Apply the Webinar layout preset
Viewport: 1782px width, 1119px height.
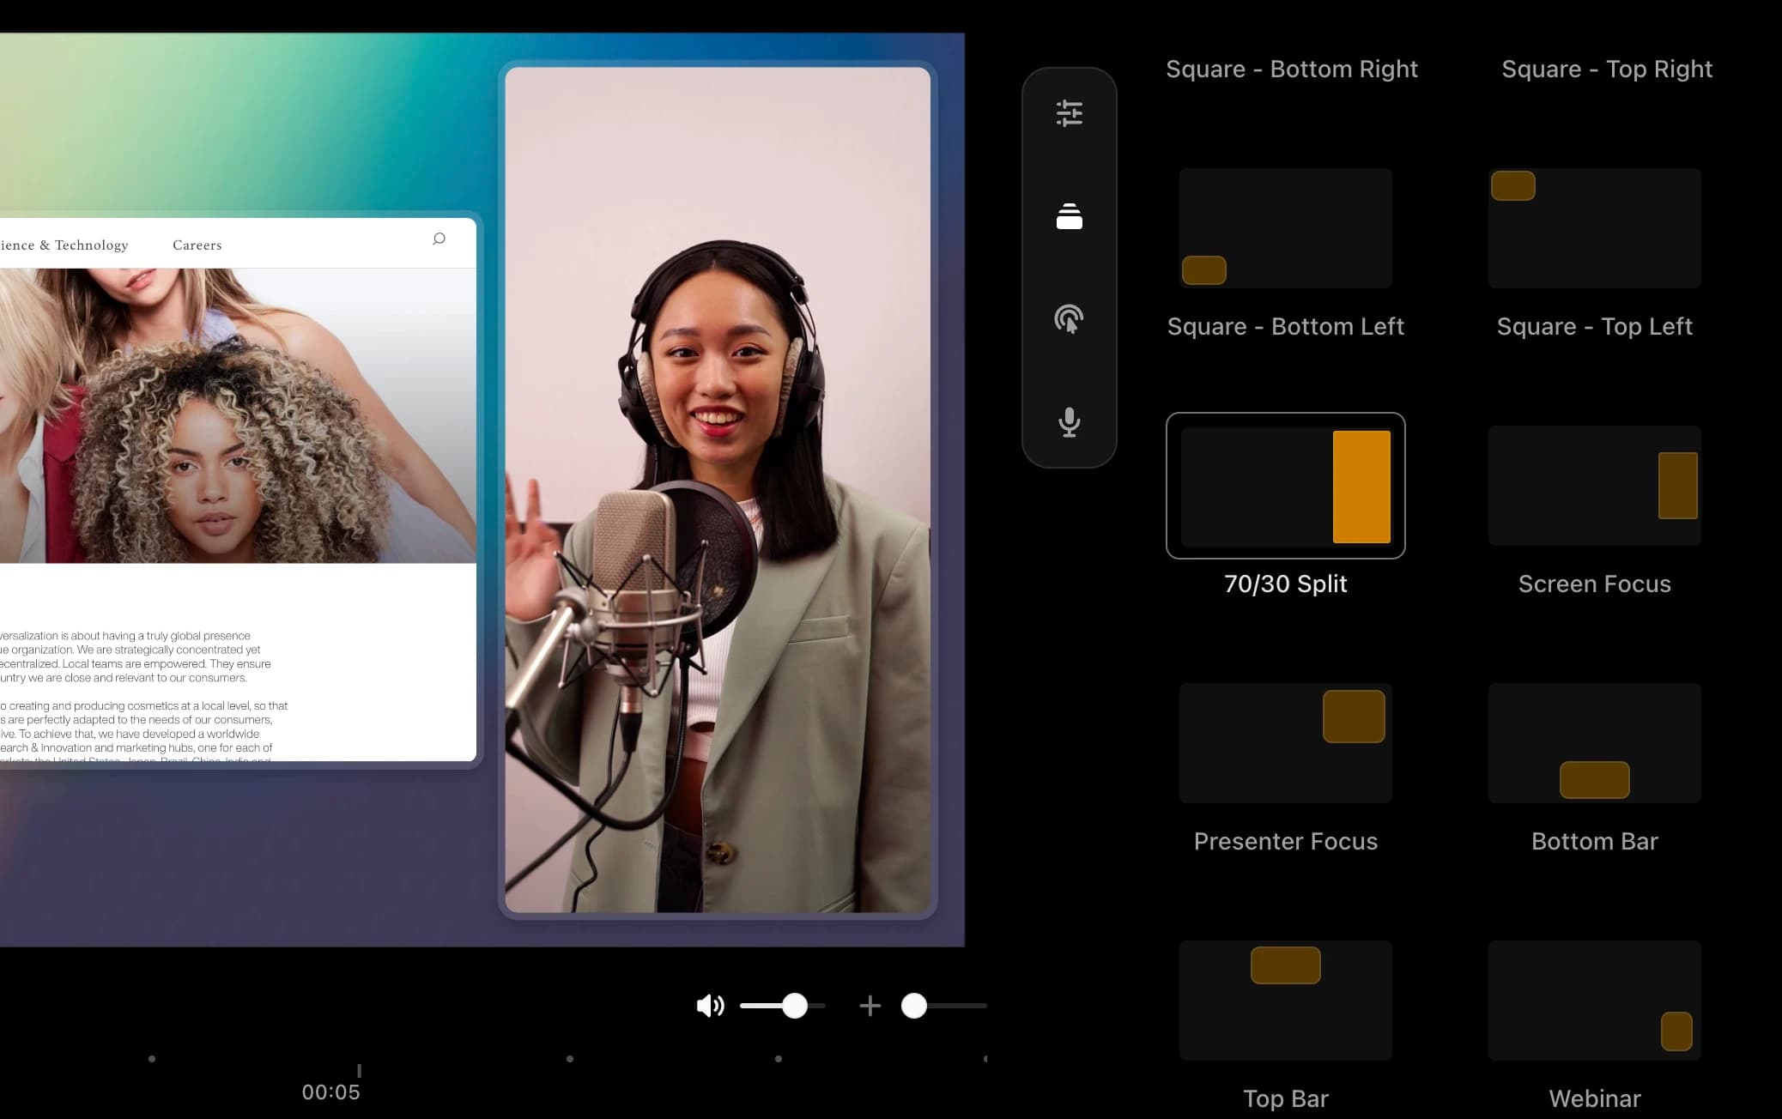tap(1593, 1000)
